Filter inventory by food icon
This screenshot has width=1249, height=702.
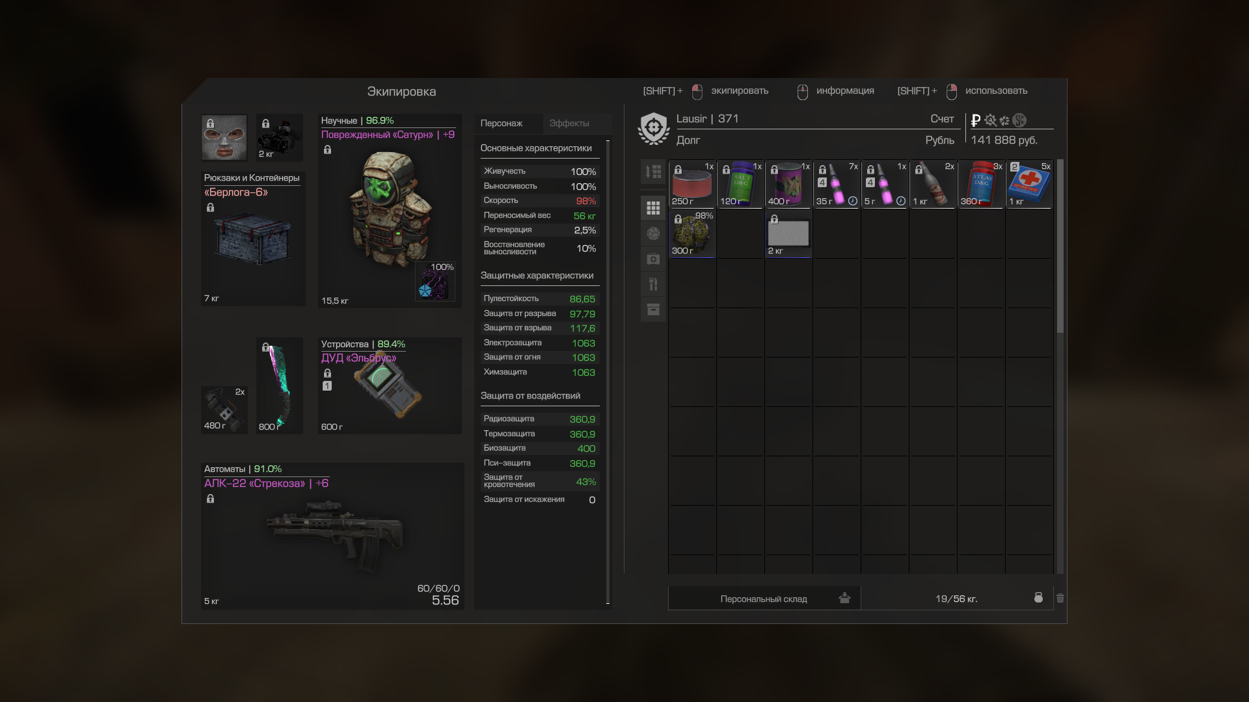coord(653,284)
